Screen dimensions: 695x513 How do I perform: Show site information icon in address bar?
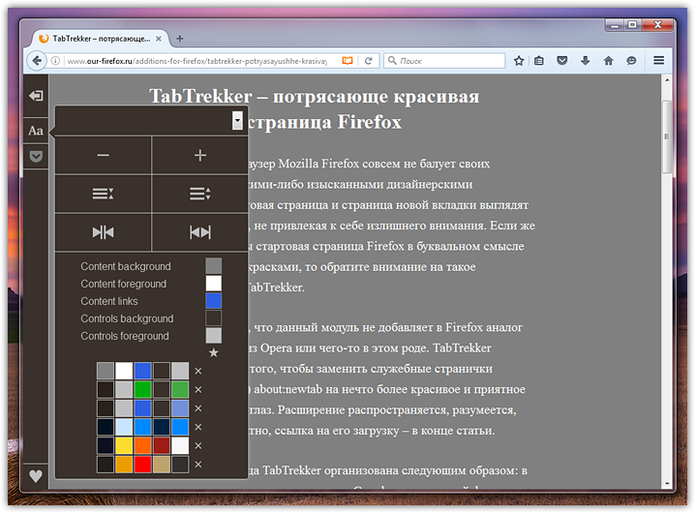pos(55,61)
